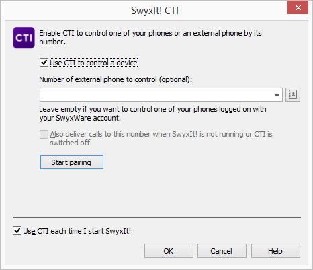Click inside the external phone number field

(156, 95)
